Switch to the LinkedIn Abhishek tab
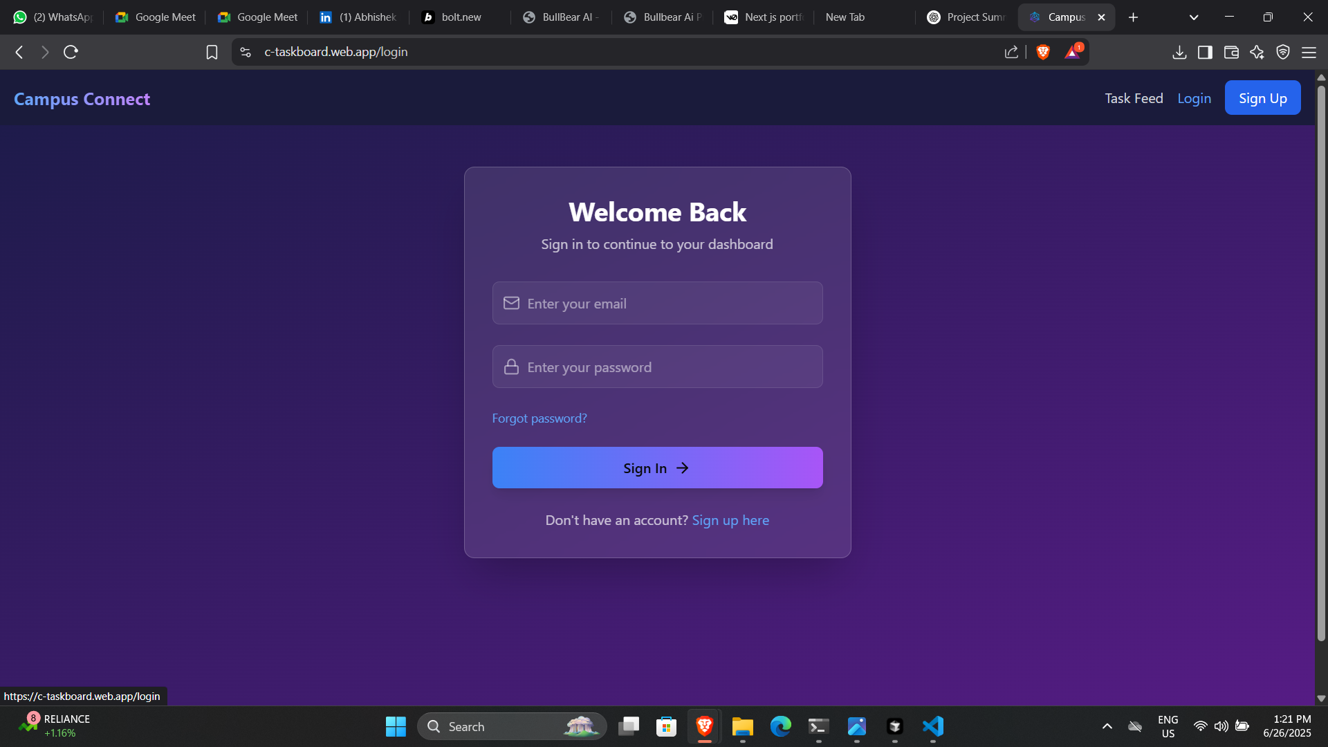The width and height of the screenshot is (1328, 747). (358, 17)
